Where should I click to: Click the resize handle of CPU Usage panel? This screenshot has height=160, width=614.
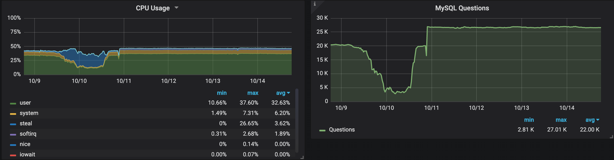pyautogui.click(x=302, y=157)
